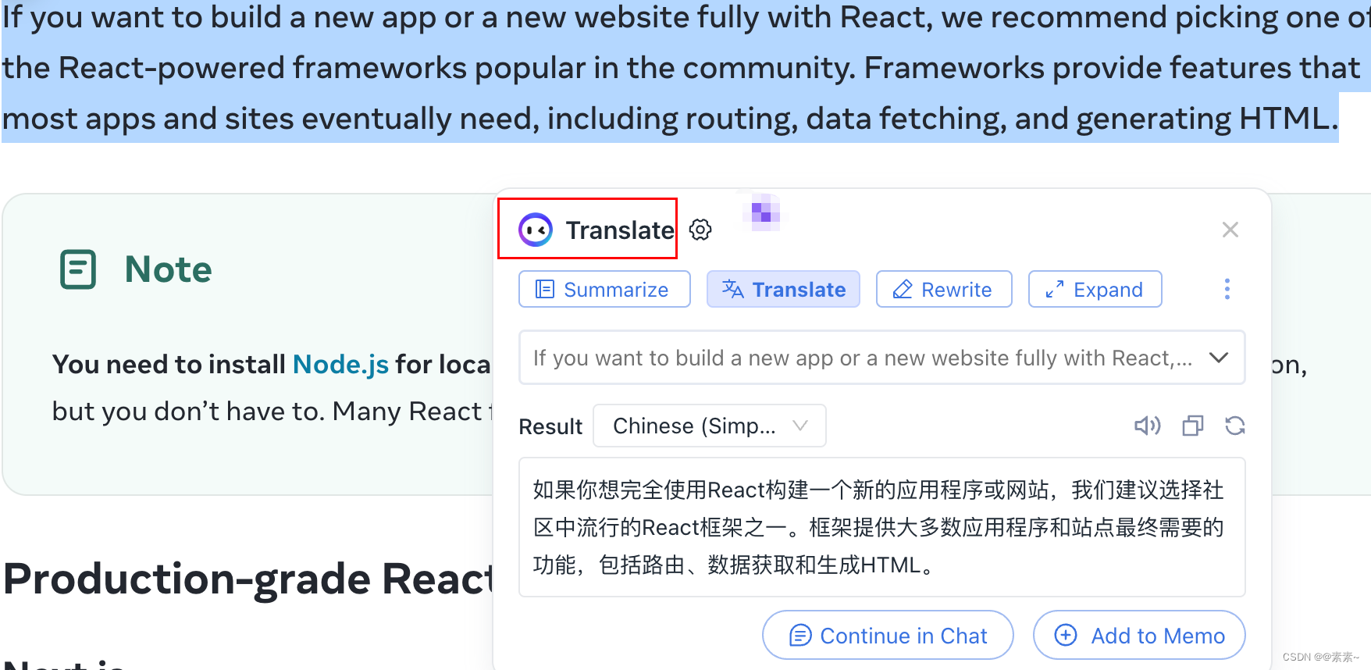Click the Production-grade React heading
Viewport: 1371px width, 670px height.
(247, 579)
